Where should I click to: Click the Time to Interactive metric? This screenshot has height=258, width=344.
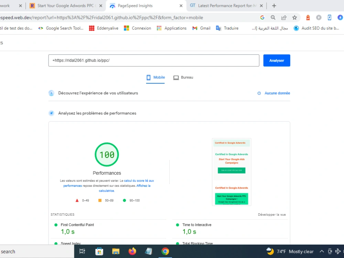tap(197, 225)
